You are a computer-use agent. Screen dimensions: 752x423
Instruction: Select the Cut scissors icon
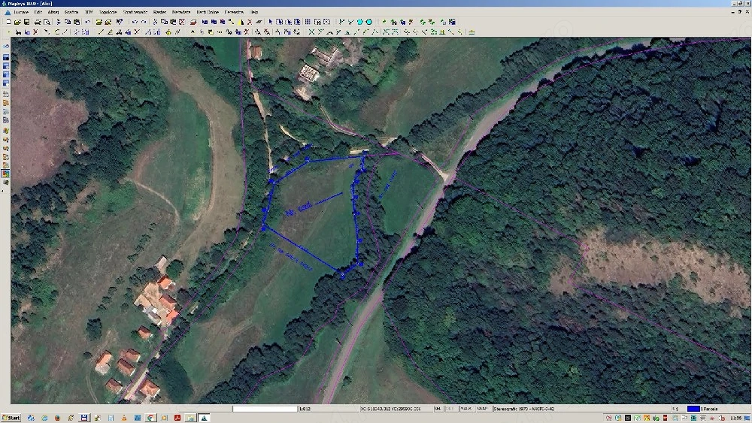tap(155, 22)
